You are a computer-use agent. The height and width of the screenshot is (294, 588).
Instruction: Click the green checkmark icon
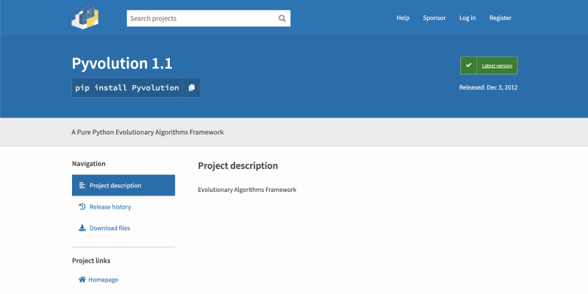point(469,65)
